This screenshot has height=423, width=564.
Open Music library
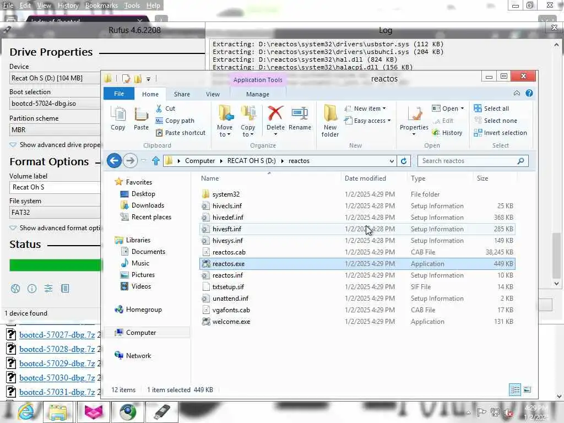coord(135,263)
